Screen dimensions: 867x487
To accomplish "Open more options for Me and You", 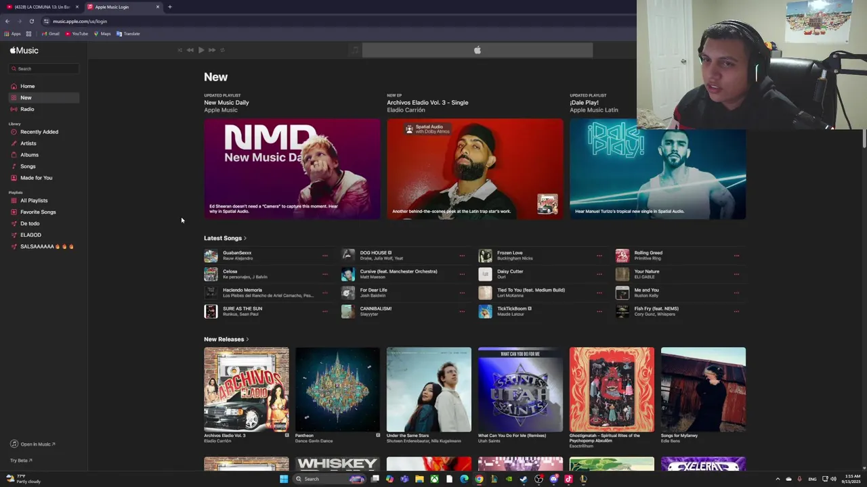I will point(736,293).
